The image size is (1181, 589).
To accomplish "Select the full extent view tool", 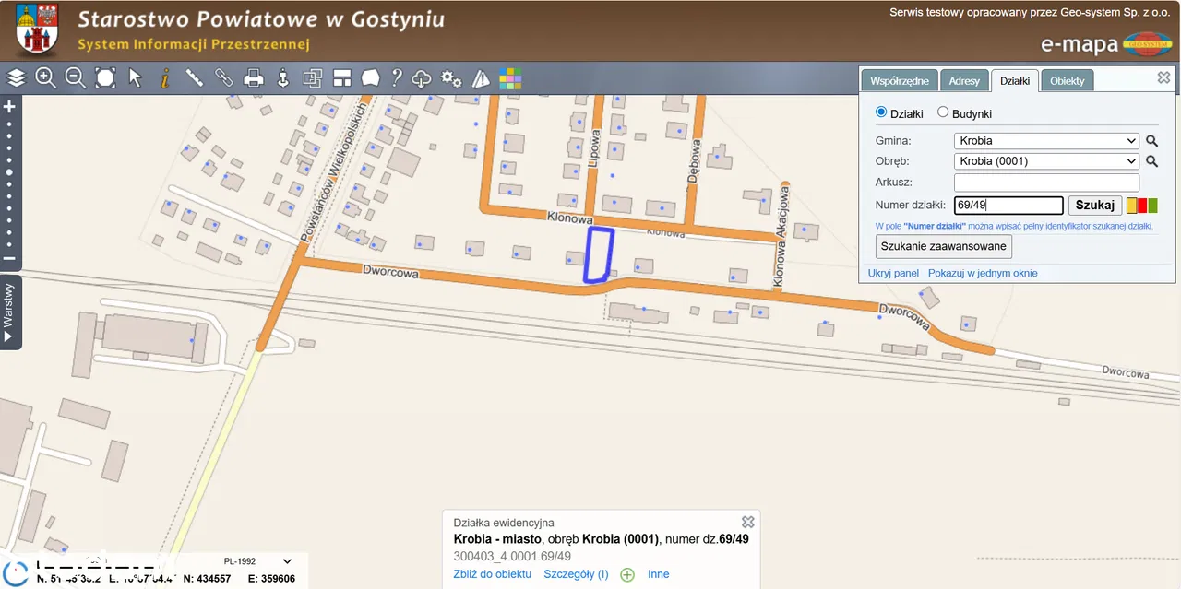I will [x=105, y=78].
